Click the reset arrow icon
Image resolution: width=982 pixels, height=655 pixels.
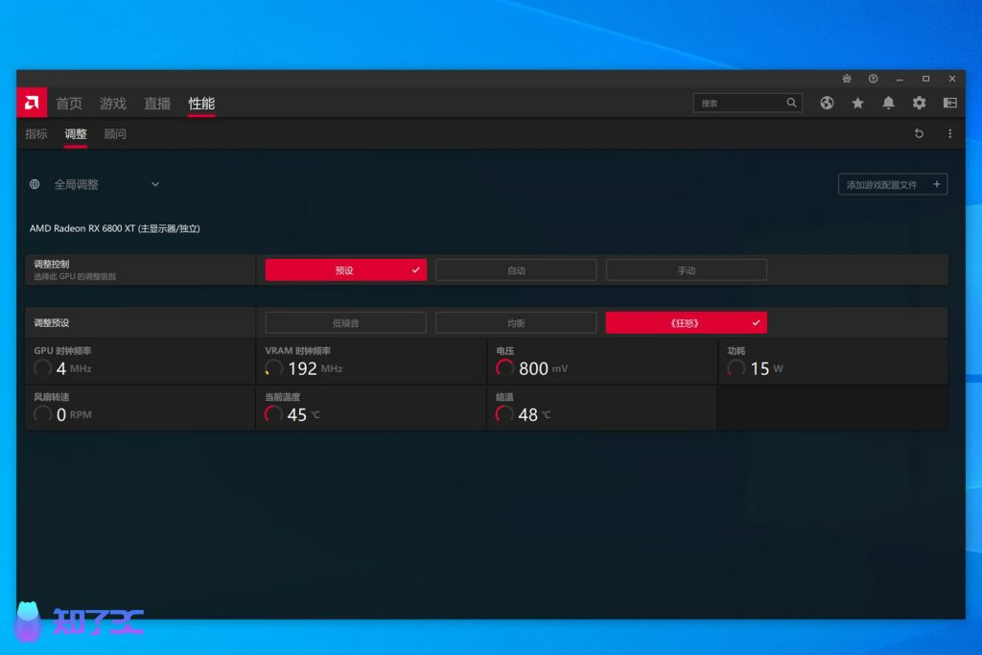(x=919, y=133)
